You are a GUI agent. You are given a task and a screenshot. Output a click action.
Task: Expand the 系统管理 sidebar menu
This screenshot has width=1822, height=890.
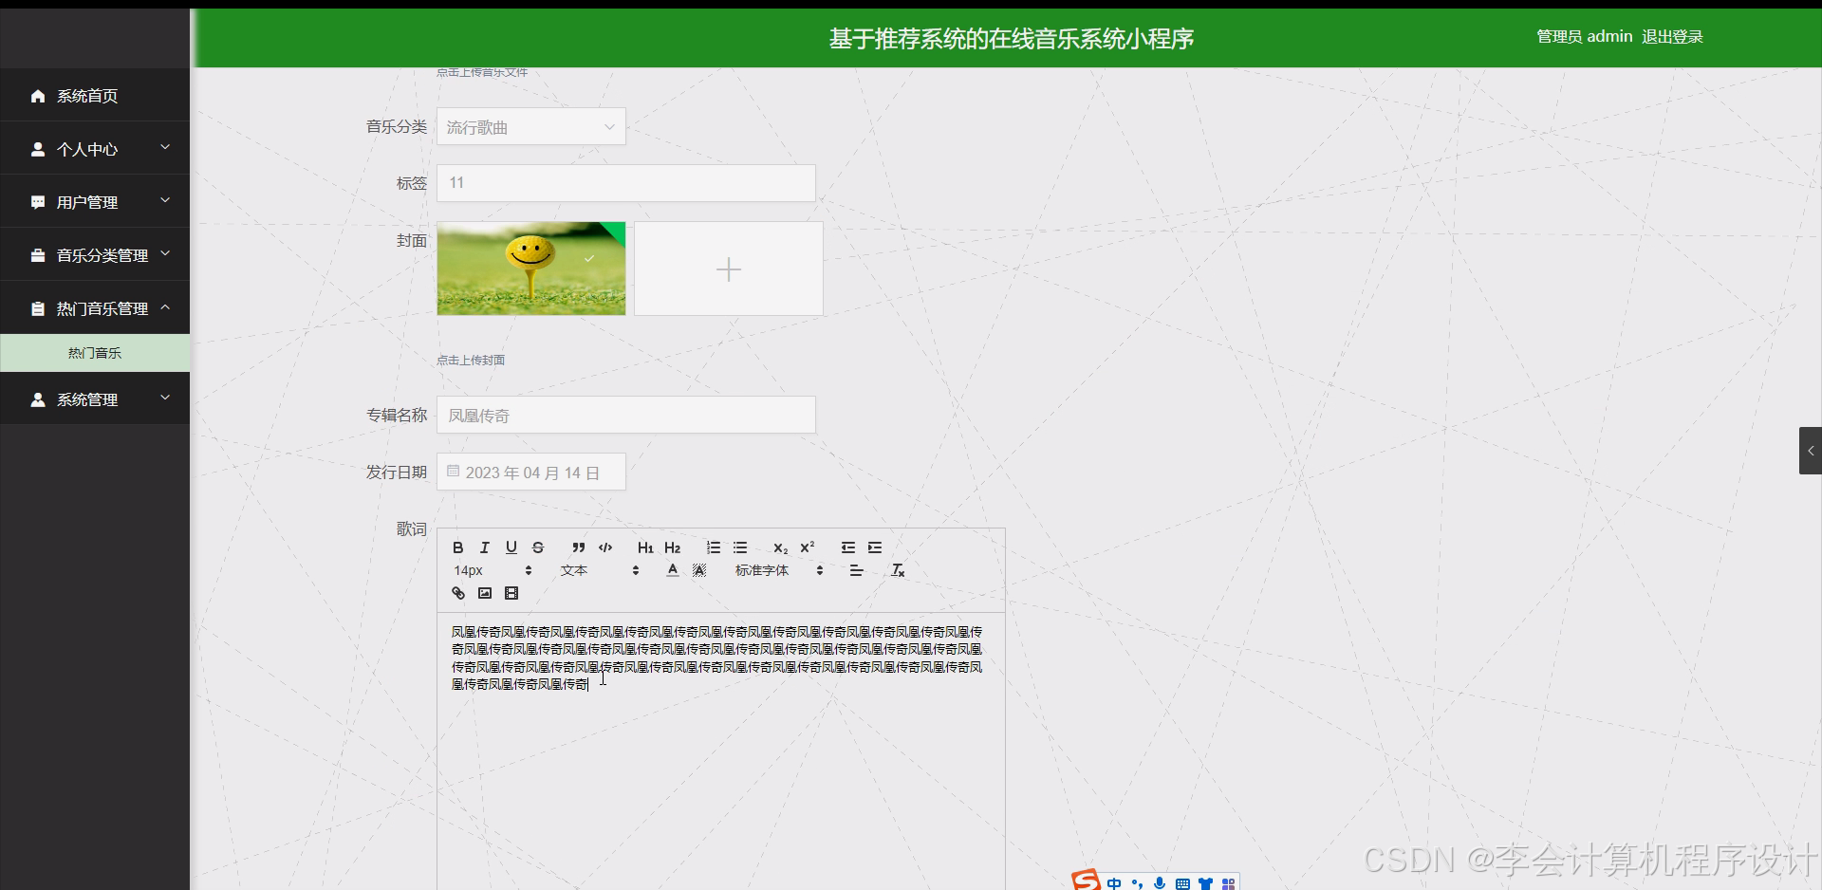95,399
